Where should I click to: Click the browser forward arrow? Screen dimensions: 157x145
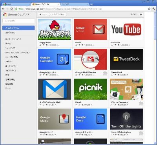(7, 9)
